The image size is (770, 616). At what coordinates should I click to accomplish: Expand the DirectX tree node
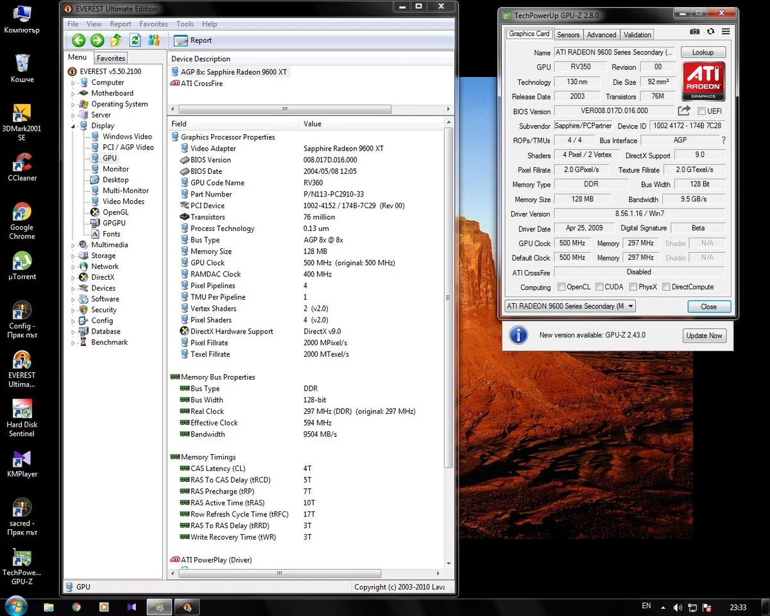click(x=73, y=278)
